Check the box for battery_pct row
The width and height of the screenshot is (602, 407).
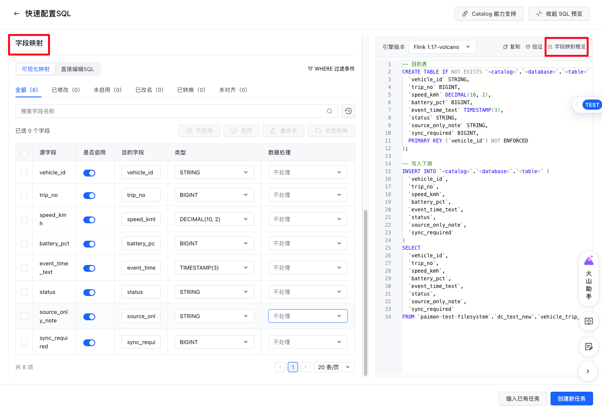pos(24,244)
